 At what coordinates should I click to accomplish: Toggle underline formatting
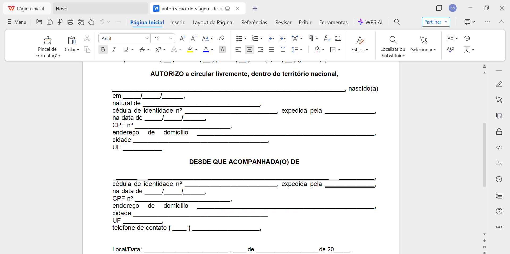(126, 49)
